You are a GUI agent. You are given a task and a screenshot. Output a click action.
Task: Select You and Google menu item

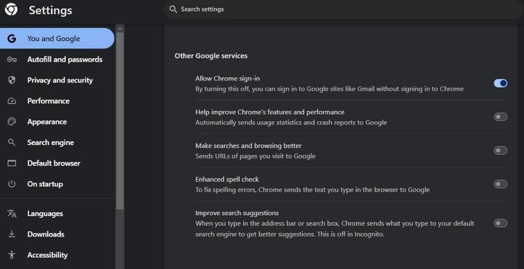pyautogui.click(x=53, y=39)
